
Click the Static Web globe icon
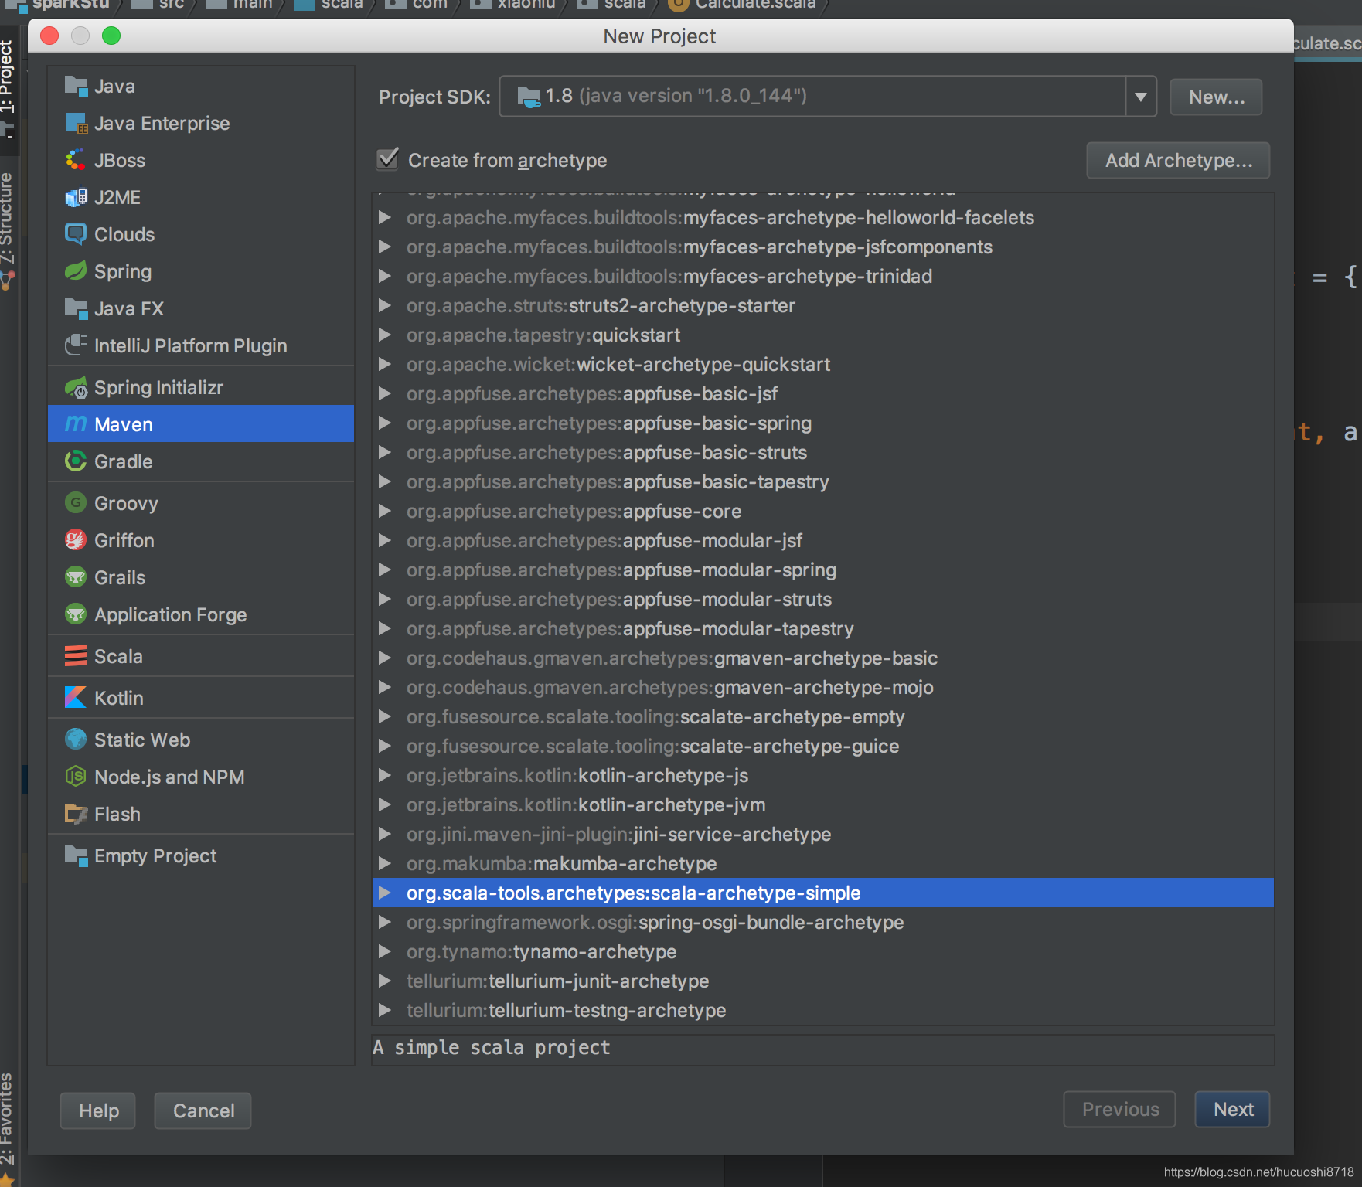[76, 740]
